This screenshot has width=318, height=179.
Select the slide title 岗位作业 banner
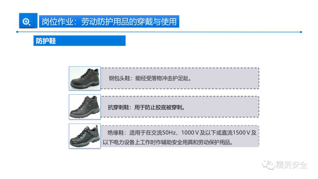point(109,21)
